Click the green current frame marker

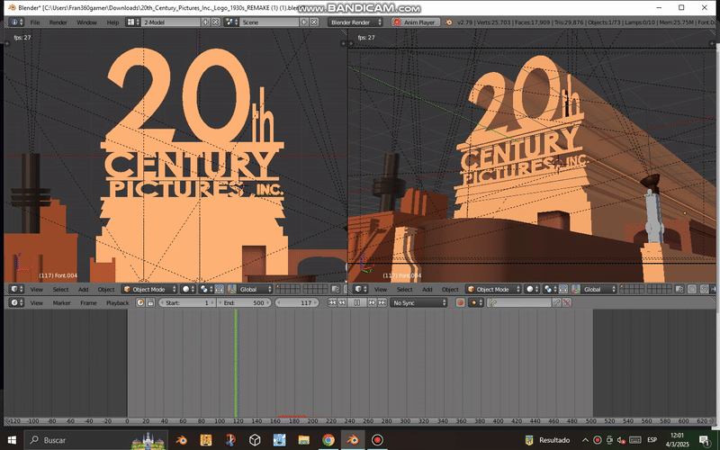coord(236,363)
